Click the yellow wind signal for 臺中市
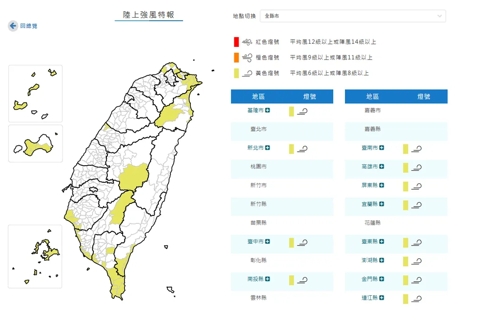The height and width of the screenshot is (325, 487). pyautogui.click(x=298, y=242)
